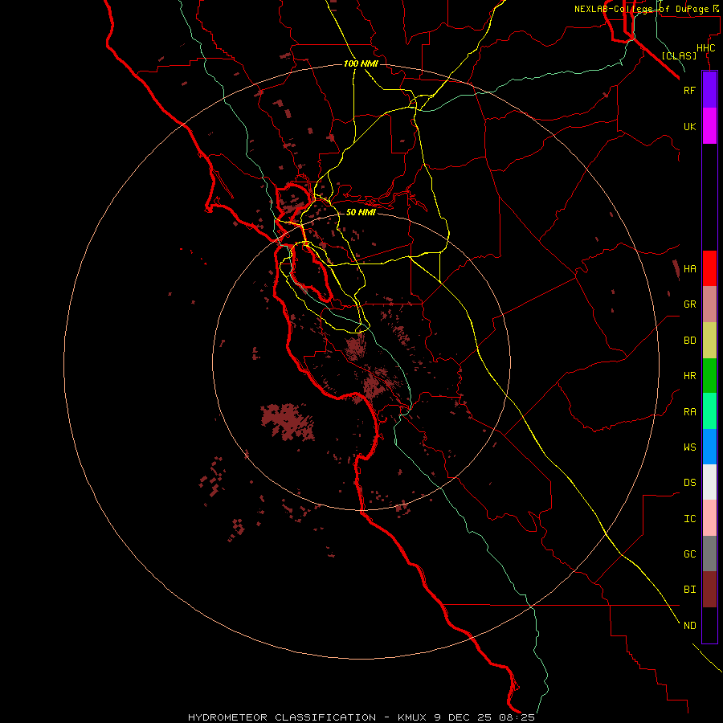This screenshot has height=723, width=723.
Task: Click the brown BI legend color swatch
Action: pyautogui.click(x=709, y=590)
